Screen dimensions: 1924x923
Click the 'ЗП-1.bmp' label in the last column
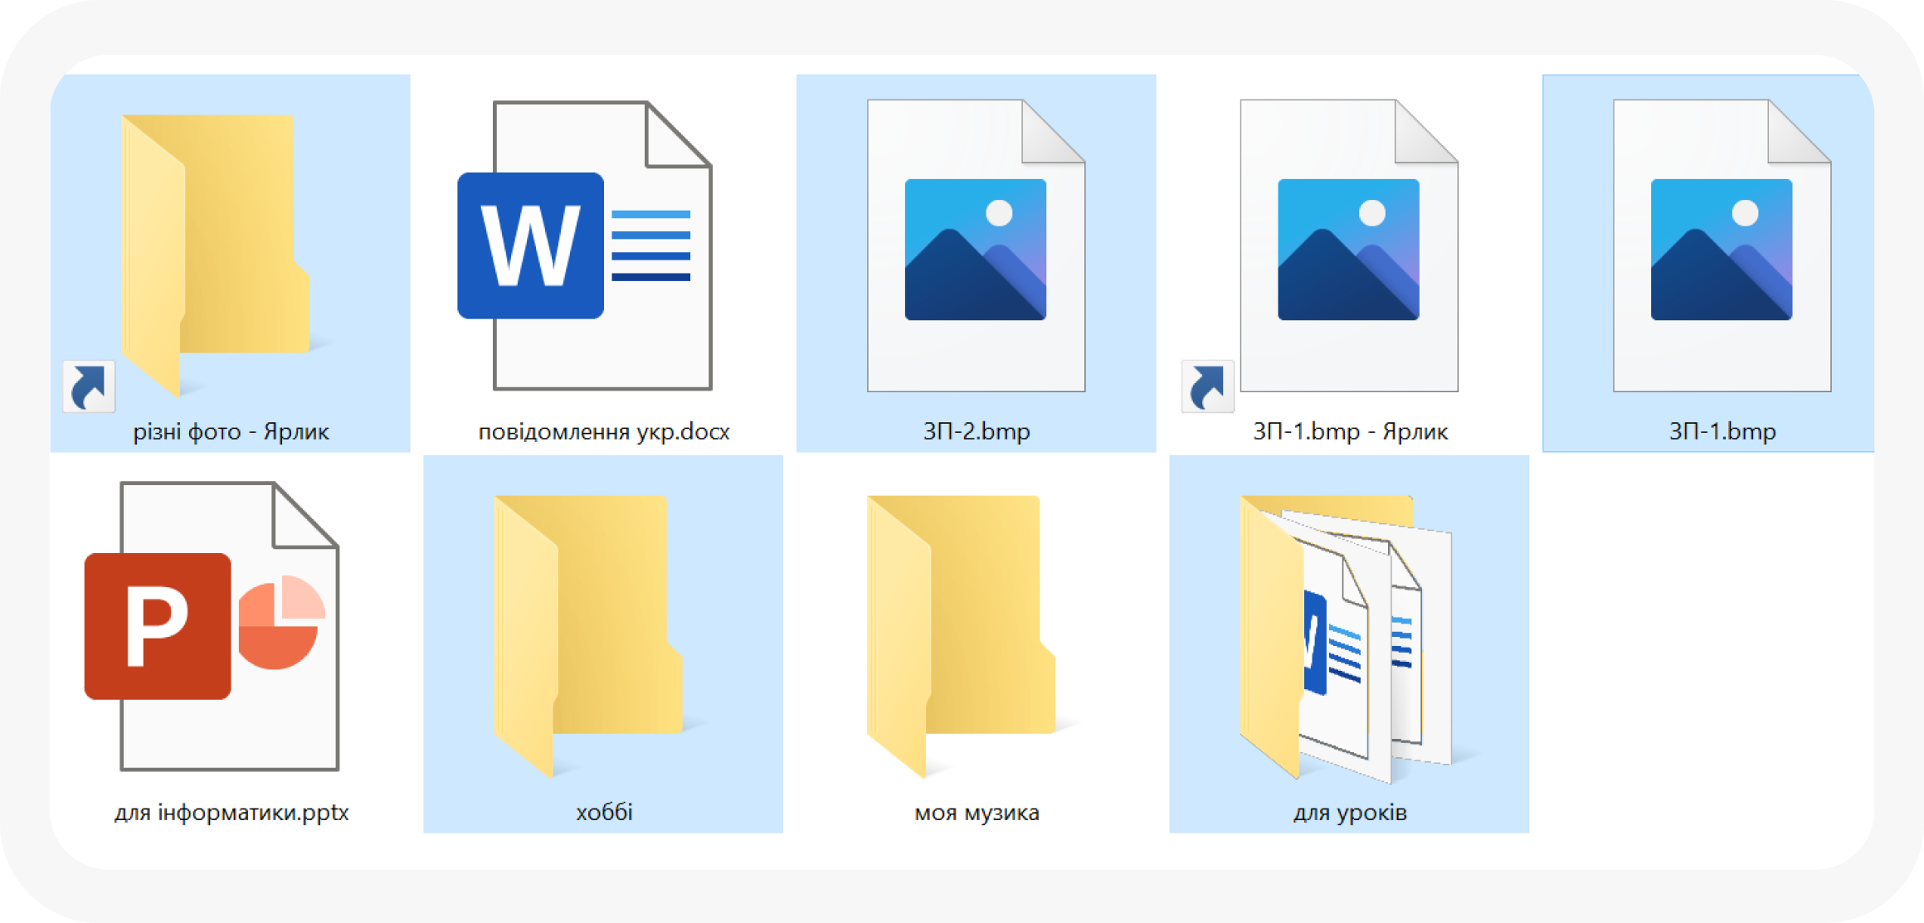1722,432
